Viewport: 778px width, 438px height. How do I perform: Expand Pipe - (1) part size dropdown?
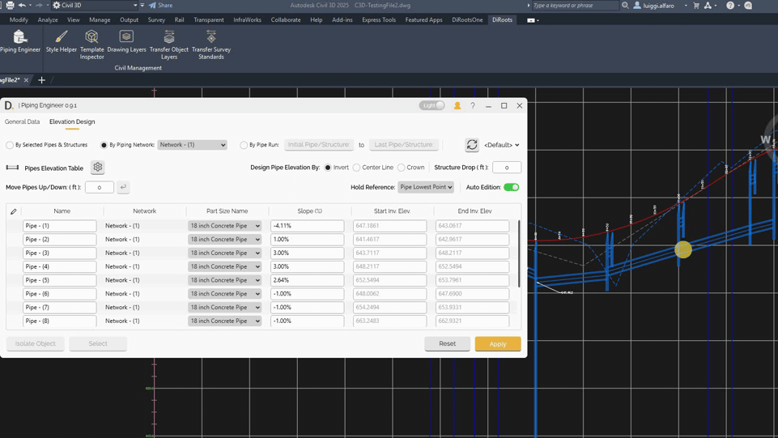225,226
